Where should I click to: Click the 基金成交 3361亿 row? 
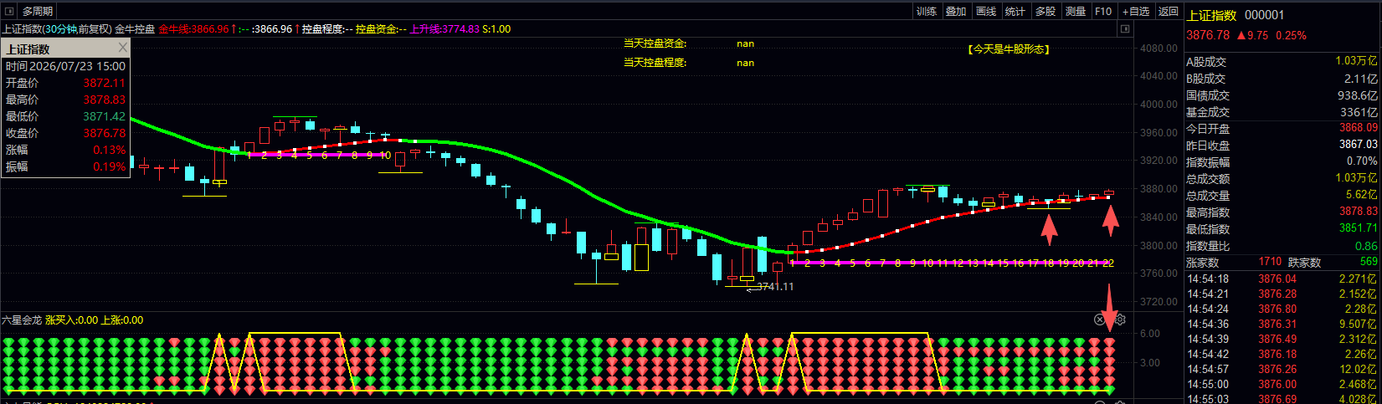1282,111
